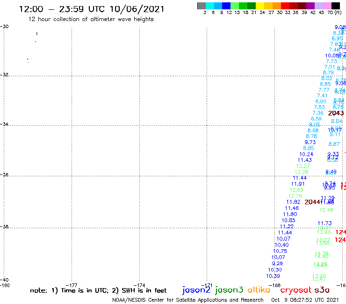This screenshot has height=304, width=346.
Task: Click the purple swatch in the legend
Action: [x=310, y=6]
